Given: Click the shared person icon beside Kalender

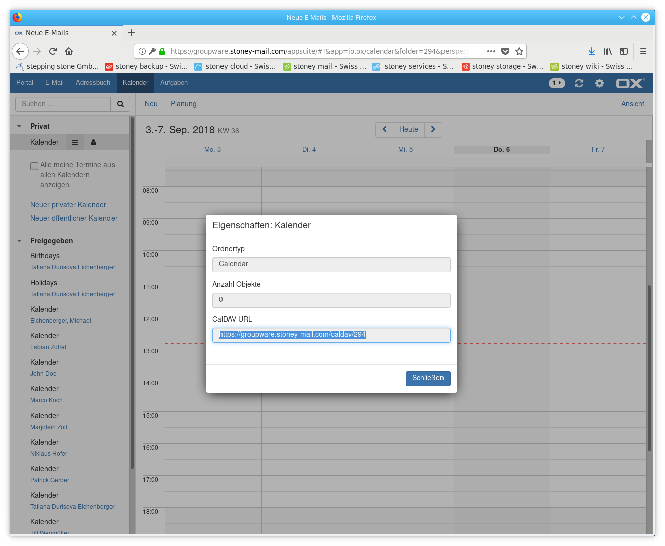Looking at the screenshot, I should 93,142.
